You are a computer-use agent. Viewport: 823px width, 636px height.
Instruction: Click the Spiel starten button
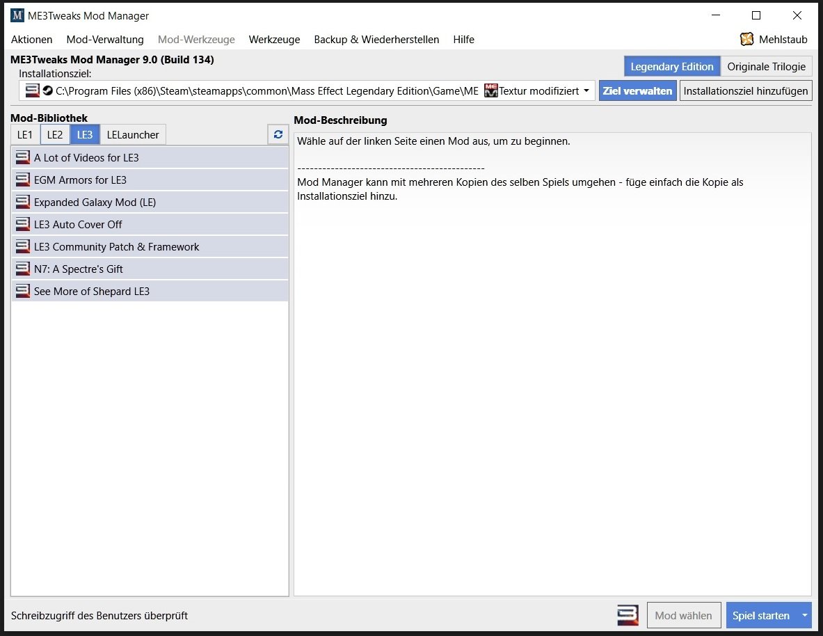(761, 615)
